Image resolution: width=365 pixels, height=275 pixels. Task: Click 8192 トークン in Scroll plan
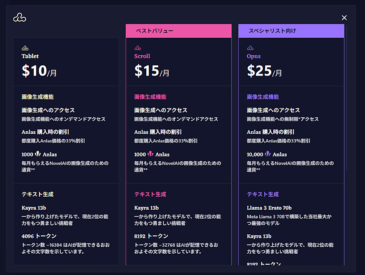point(151,236)
